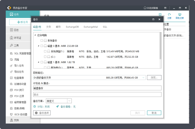Open the 备份方案 自定义 dropdown
This screenshot has height=129, width=195.
tap(69, 101)
